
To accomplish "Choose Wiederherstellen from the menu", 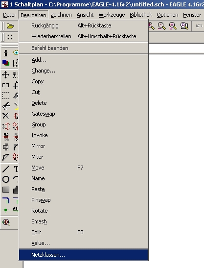I will [x=84, y=36].
